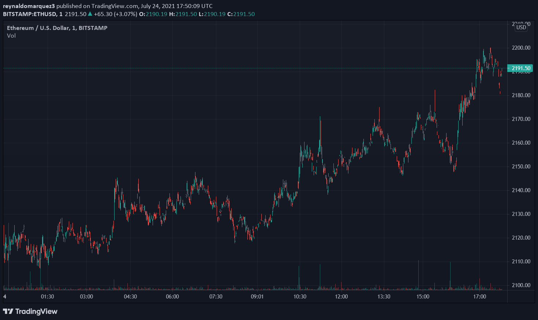Click the L:2190.19 low value
538x320 pixels.
[x=212, y=14]
